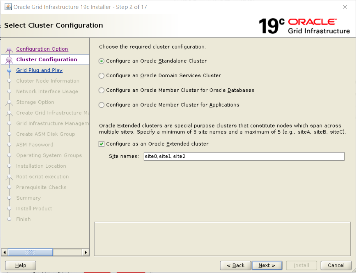
Task: Click the Storage Option step marker icon
Action: click(x=9, y=102)
